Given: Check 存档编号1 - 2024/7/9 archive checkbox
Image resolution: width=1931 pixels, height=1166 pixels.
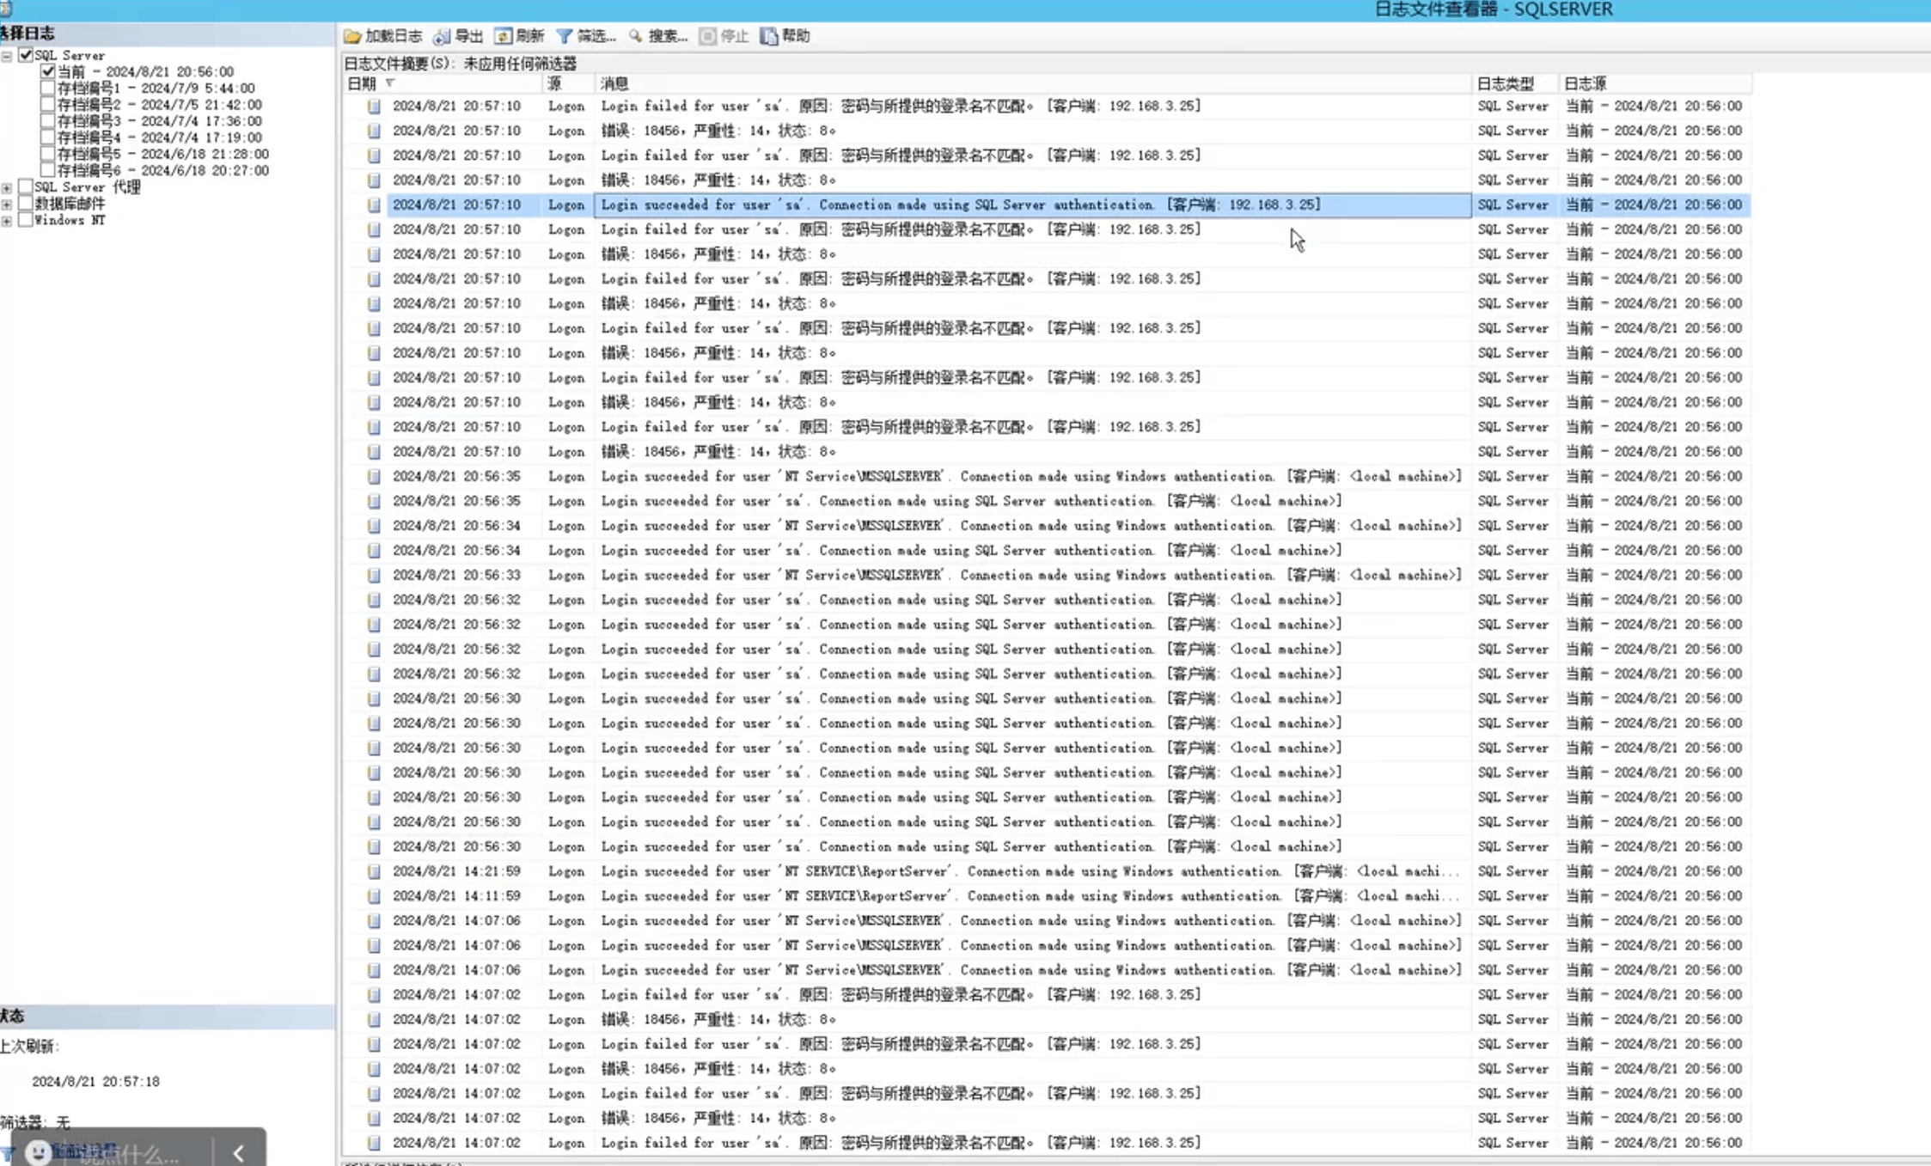Looking at the screenshot, I should tap(48, 88).
